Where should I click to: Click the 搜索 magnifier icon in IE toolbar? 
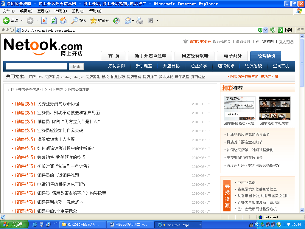coord(74,21)
